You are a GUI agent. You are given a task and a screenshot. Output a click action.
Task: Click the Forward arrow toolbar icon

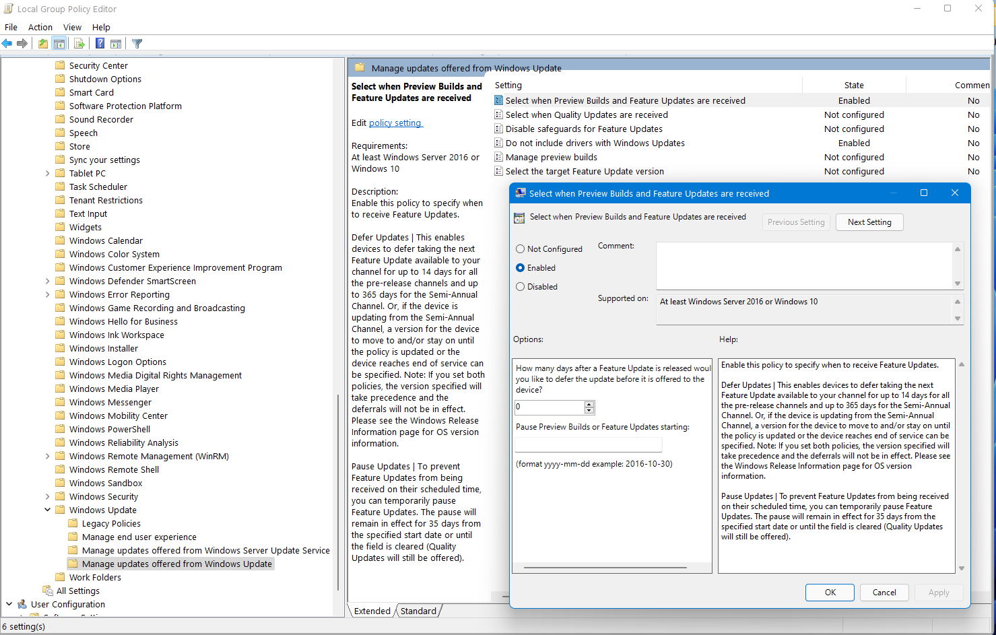(22, 44)
